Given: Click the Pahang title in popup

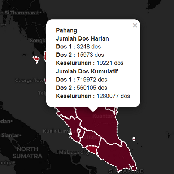Looking at the screenshot, I should pyautogui.click(x=66, y=30).
